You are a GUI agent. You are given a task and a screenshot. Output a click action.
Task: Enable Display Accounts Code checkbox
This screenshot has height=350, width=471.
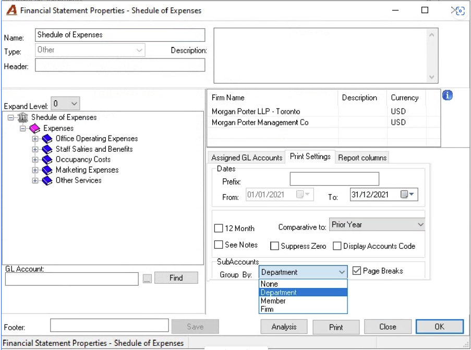pyautogui.click(x=337, y=246)
